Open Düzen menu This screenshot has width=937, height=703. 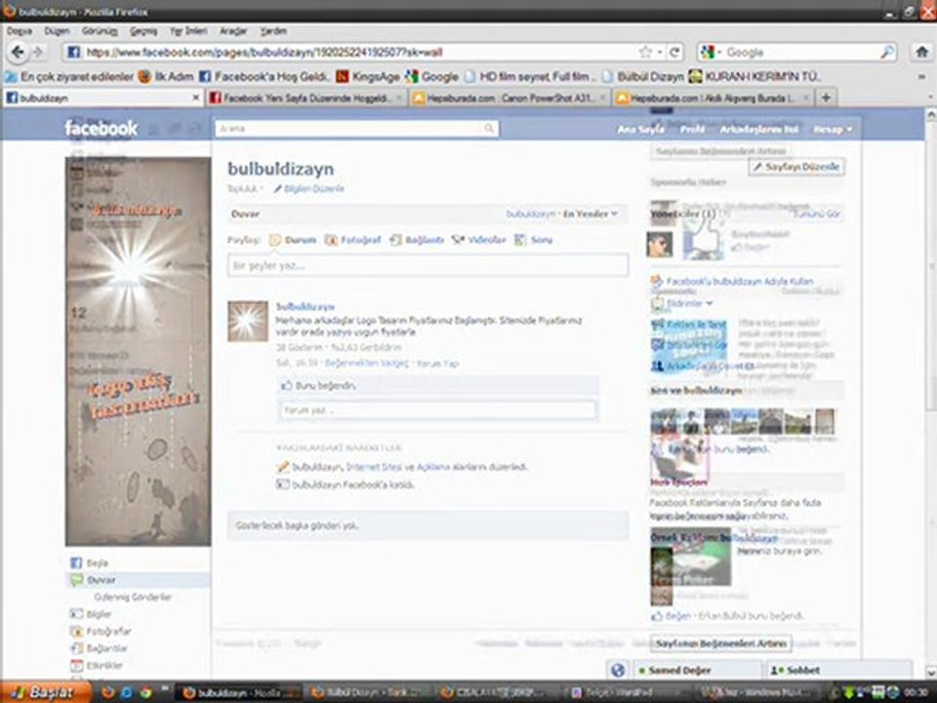tap(57, 31)
